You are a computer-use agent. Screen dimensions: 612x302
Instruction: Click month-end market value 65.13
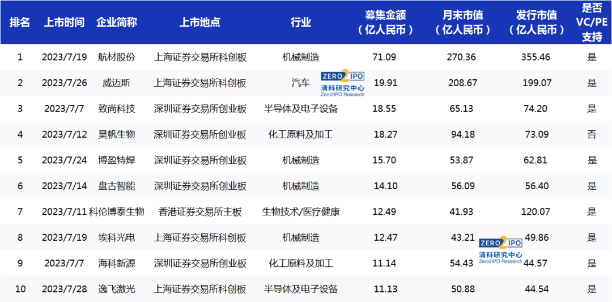tap(462, 109)
